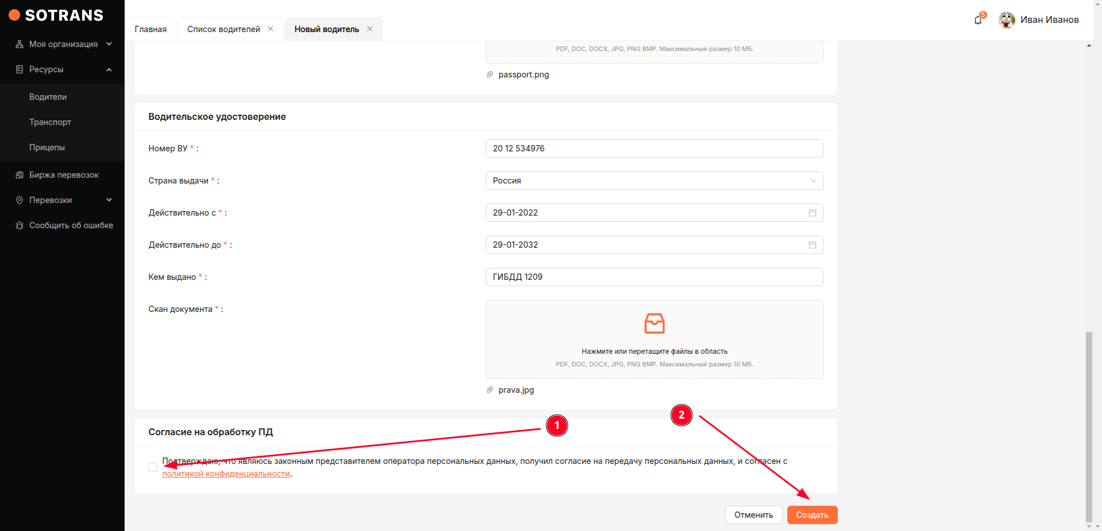Expand 'Моя организация' sidebar menu
The image size is (1102, 531).
[x=63, y=44]
